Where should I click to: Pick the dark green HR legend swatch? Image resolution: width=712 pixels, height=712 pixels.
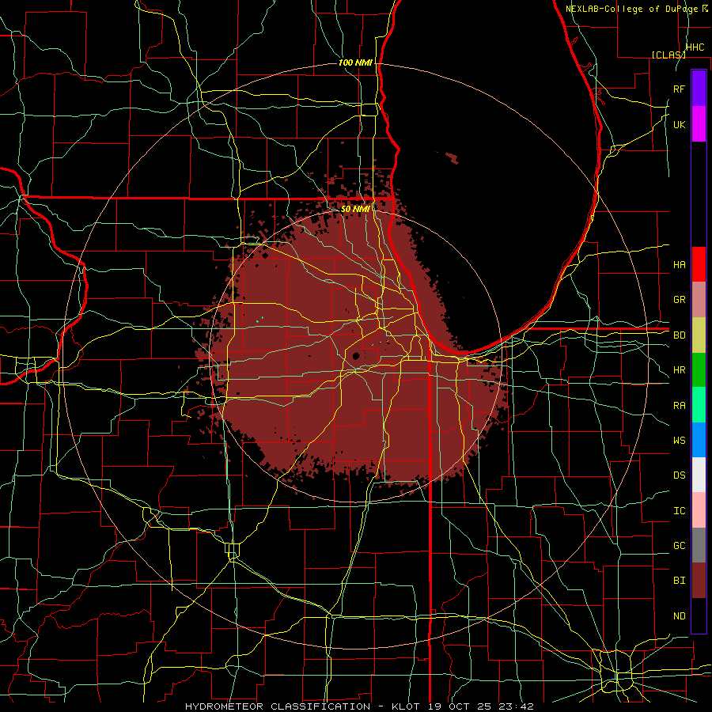click(x=699, y=369)
